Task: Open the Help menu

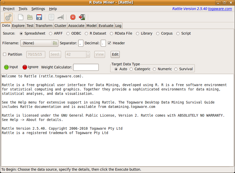Action: point(53,9)
